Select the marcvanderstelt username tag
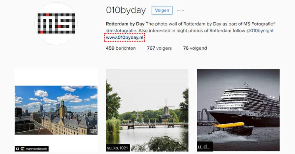The width and height of the screenshot is (295, 154). tap(37, 149)
